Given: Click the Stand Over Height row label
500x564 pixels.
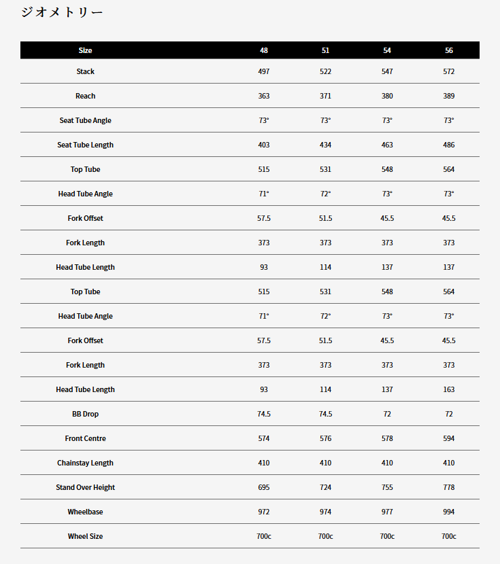Looking at the screenshot, I should [85, 487].
